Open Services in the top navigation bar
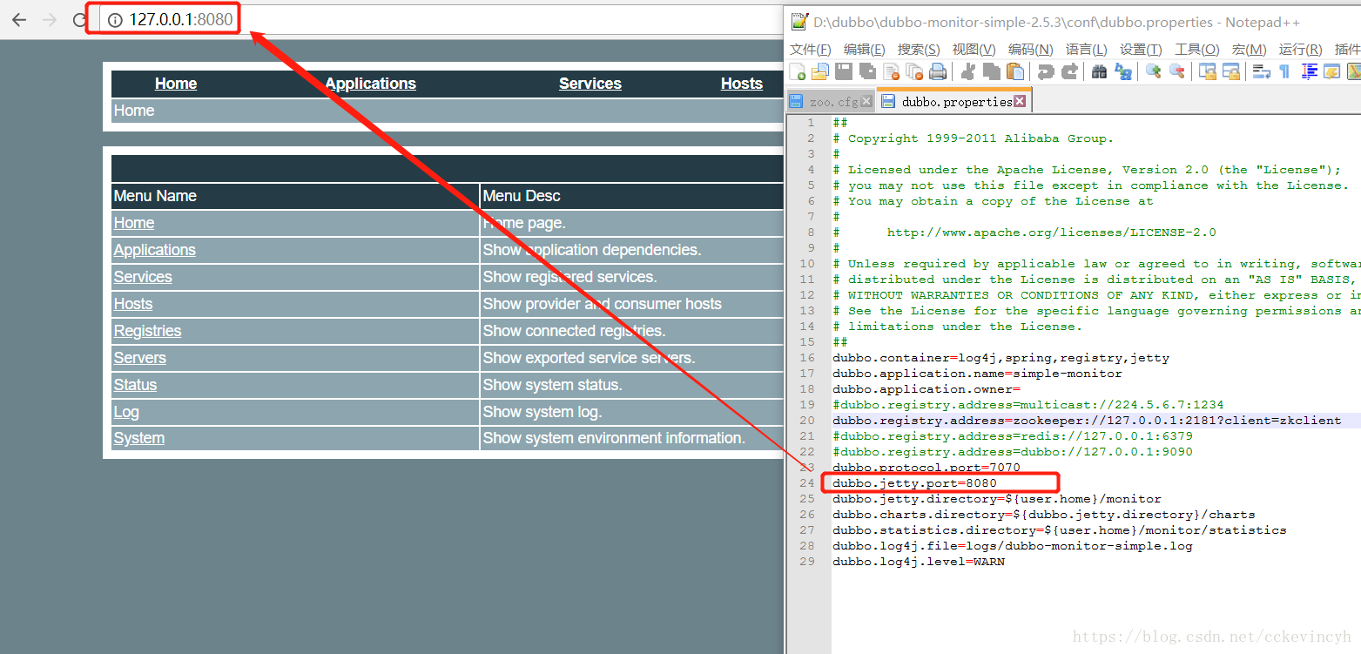 590,84
